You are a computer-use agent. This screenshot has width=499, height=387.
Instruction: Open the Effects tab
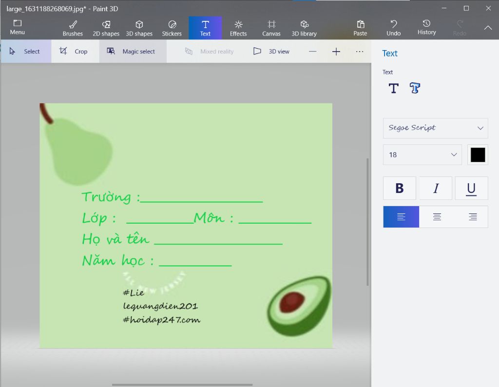point(238,28)
